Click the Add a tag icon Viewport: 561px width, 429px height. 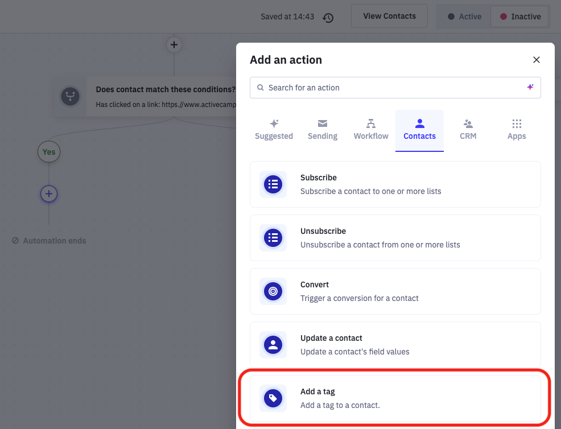coord(273,398)
